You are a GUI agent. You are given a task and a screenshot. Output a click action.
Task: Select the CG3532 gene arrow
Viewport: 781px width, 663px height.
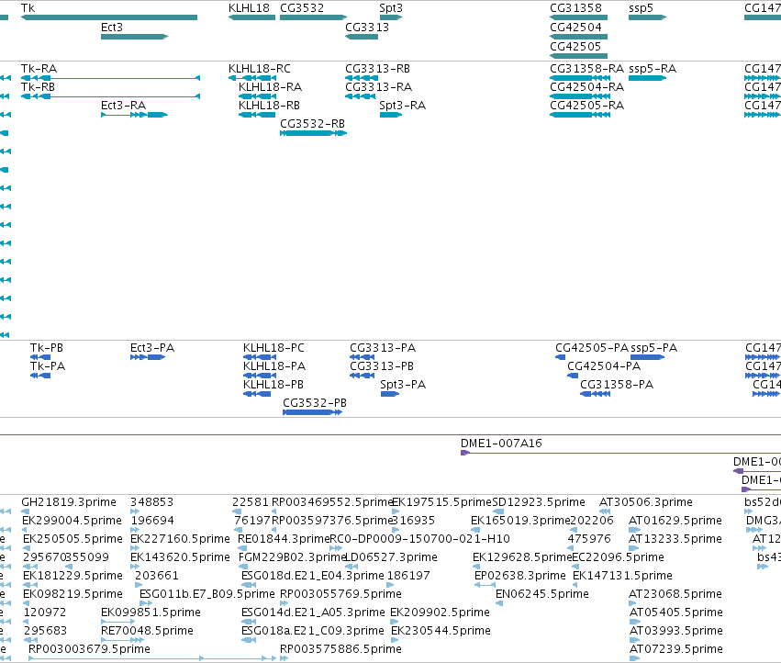click(313, 17)
